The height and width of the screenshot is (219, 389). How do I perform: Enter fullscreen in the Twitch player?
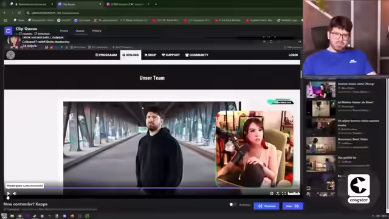point(284,193)
